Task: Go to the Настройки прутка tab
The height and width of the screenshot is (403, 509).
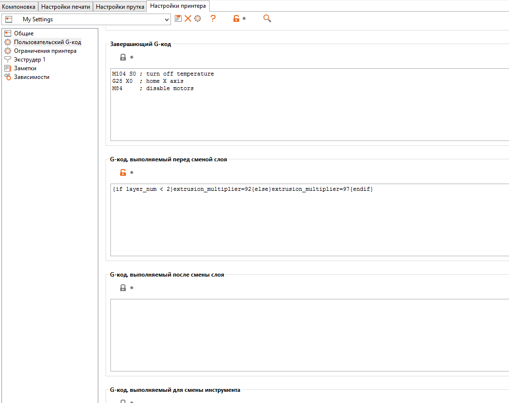Action: coord(120,7)
